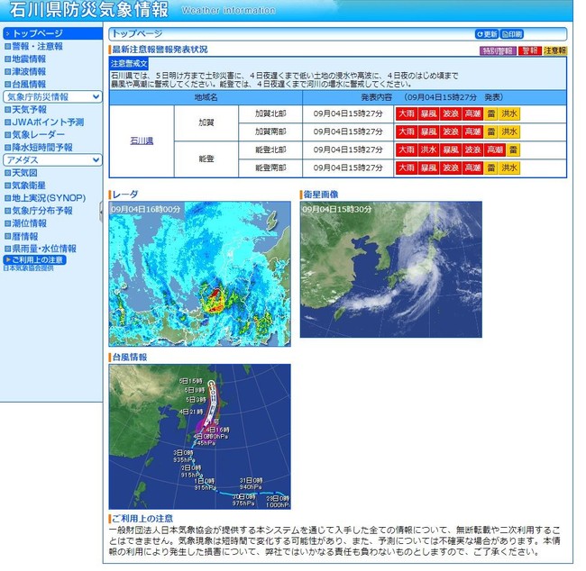The image size is (586, 571).
Task: Click the red 警報 legend badge
Action: tap(530, 50)
